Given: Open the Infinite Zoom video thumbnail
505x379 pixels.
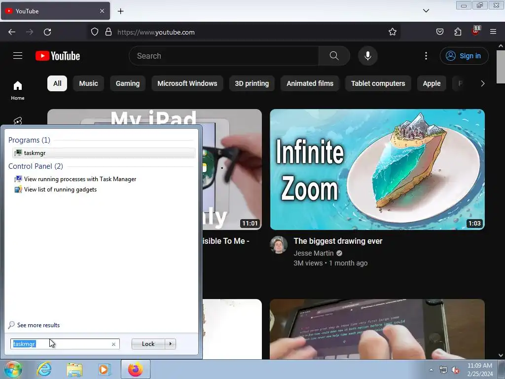Looking at the screenshot, I should [377, 169].
